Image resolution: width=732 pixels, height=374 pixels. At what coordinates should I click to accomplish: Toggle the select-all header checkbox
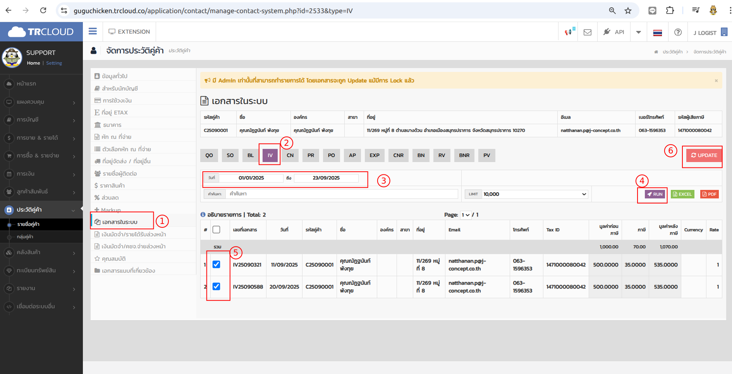pyautogui.click(x=217, y=230)
